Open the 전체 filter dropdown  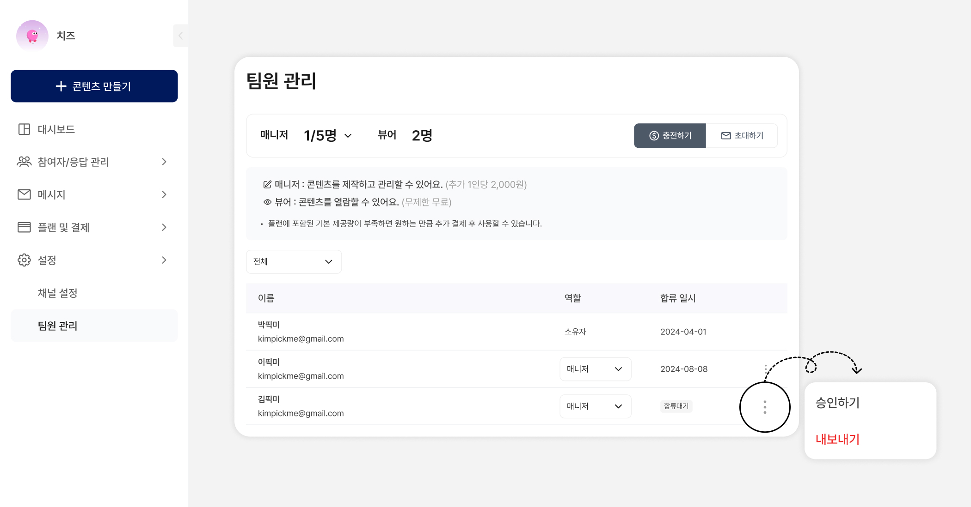point(294,262)
